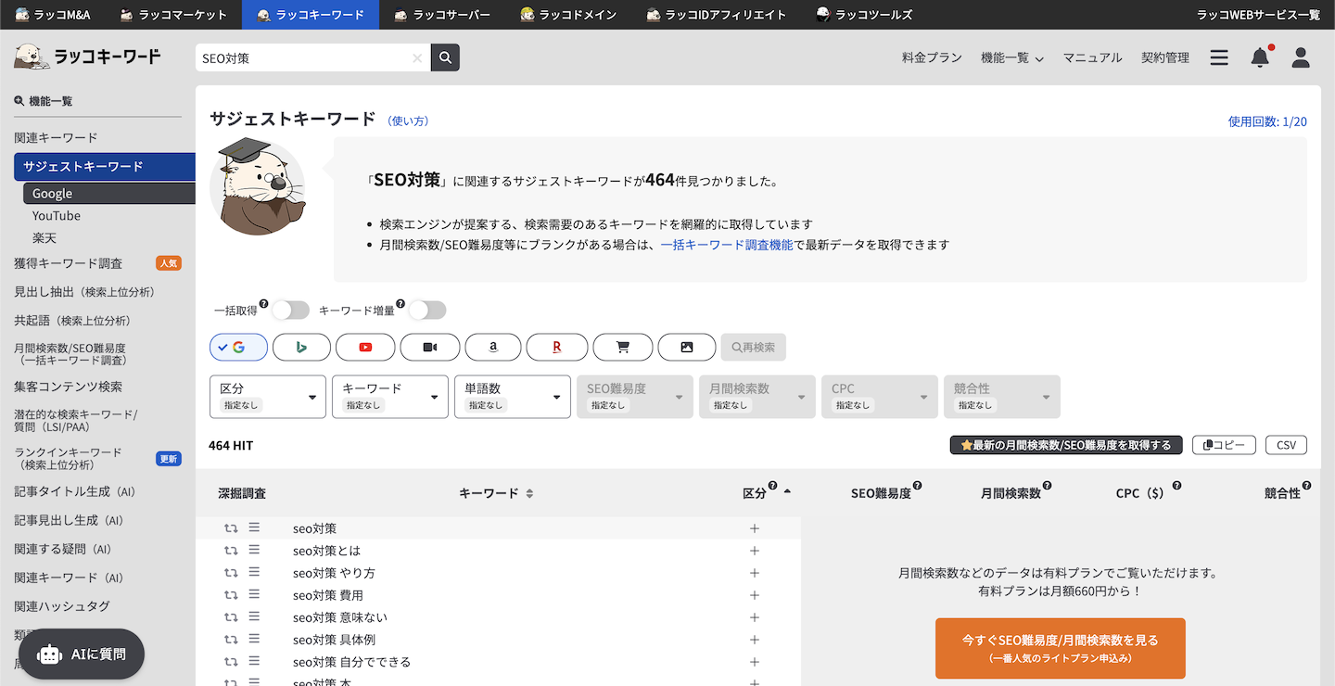
Task: Click 料金プラン link
Action: (x=932, y=57)
